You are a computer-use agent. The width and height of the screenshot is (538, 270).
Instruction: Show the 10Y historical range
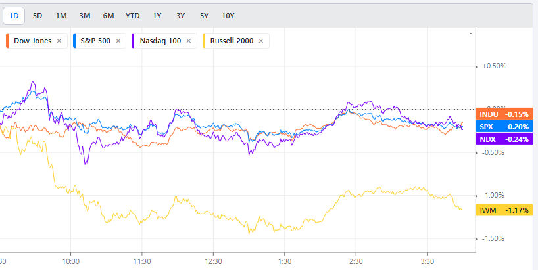(228, 15)
